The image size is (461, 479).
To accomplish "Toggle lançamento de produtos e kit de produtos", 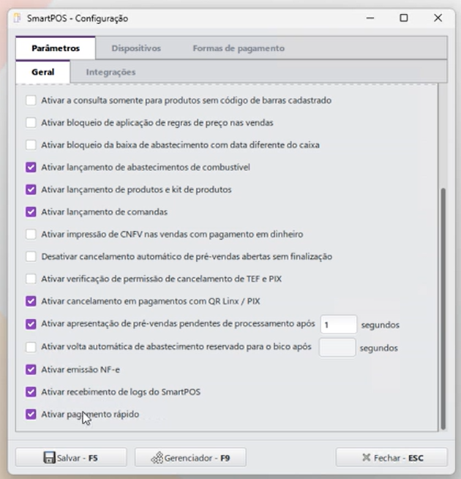I will click(31, 189).
